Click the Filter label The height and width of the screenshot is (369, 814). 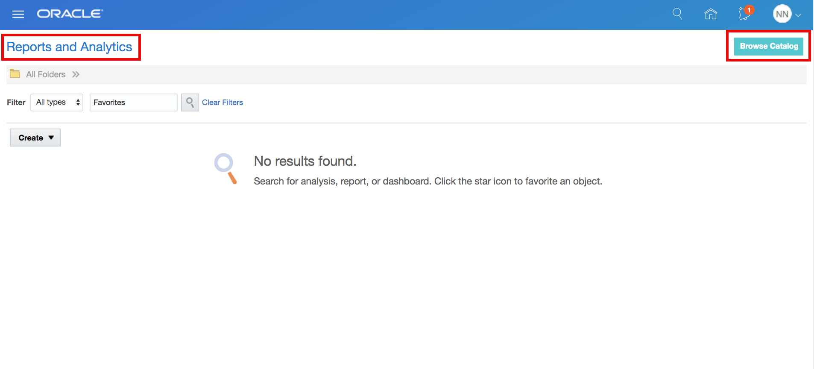(16, 102)
